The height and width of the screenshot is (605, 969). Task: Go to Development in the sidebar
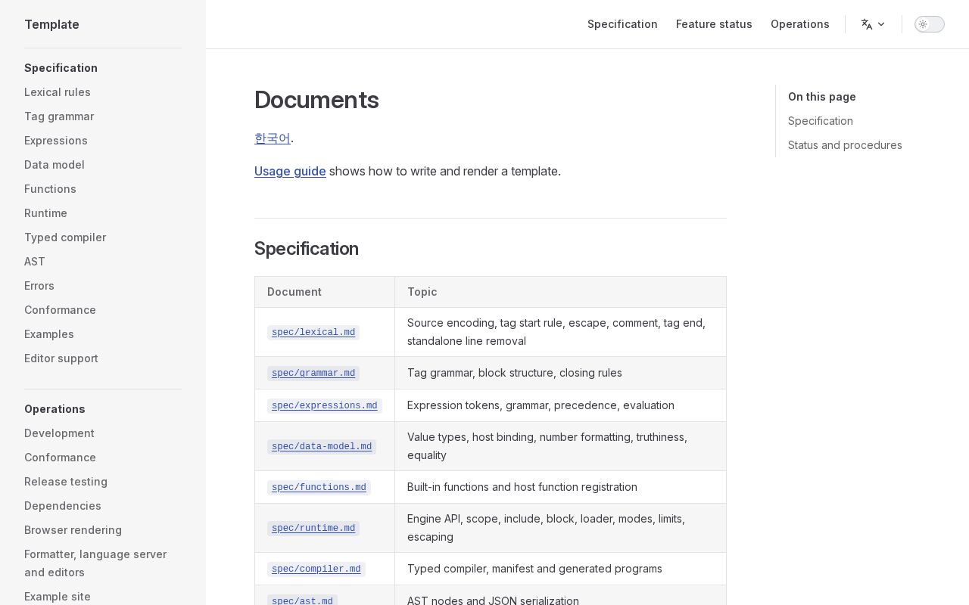59,433
